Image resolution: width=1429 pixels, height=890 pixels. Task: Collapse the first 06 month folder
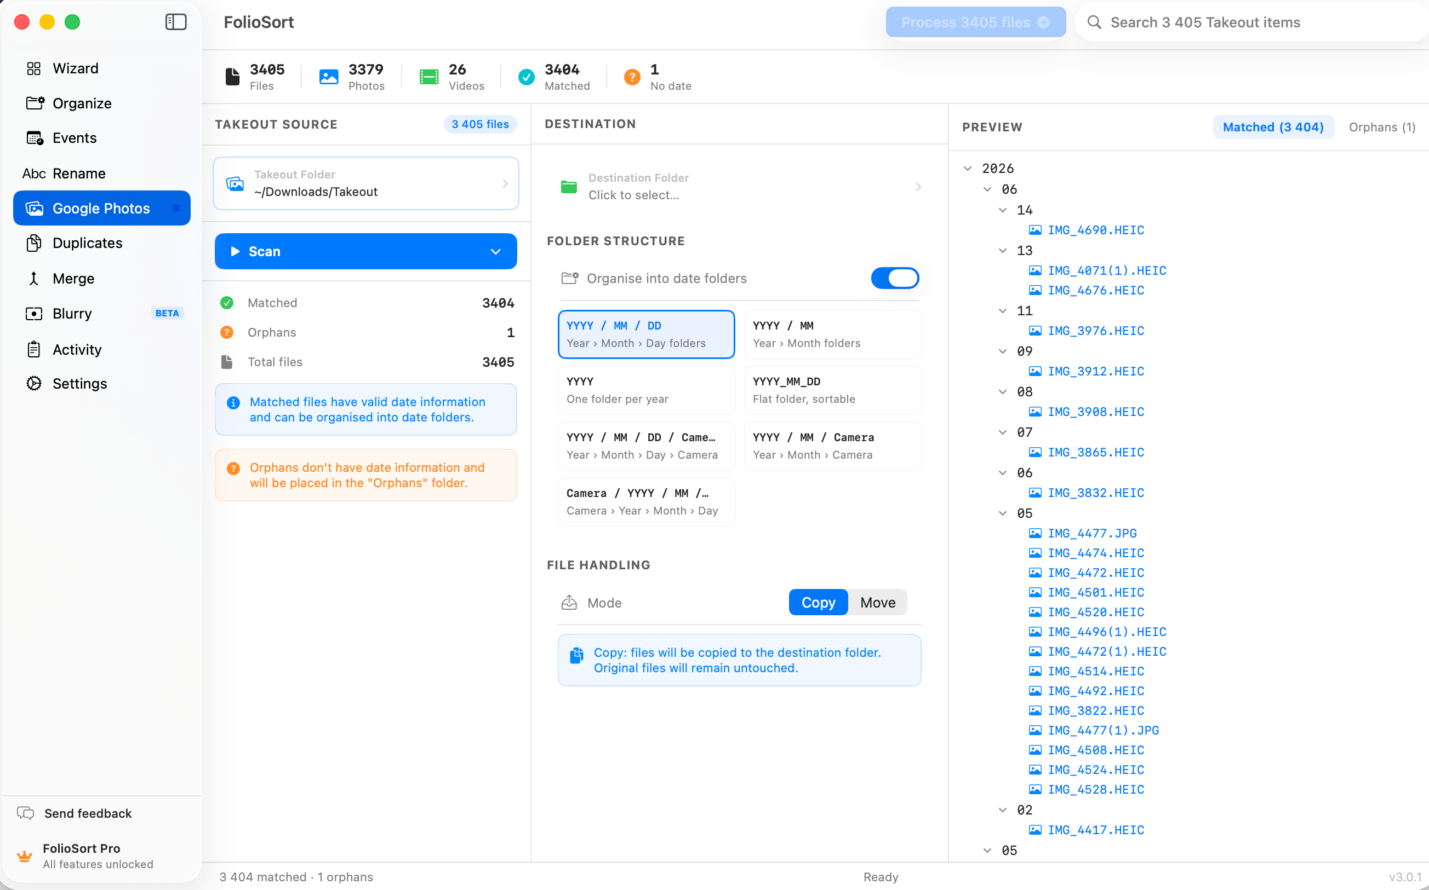click(987, 189)
